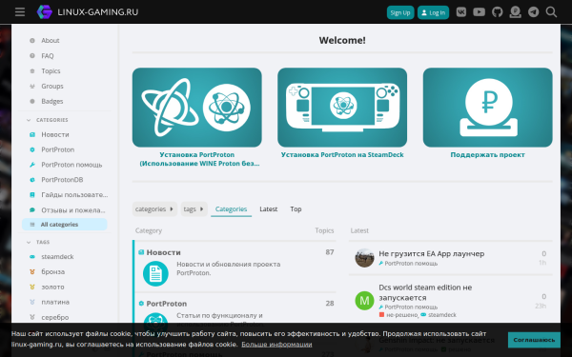The image size is (572, 357).
Task: Select All categories in sidebar
Action: (x=65, y=225)
